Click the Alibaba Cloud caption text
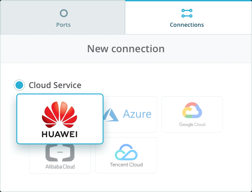252x192 pixels. (x=60, y=167)
